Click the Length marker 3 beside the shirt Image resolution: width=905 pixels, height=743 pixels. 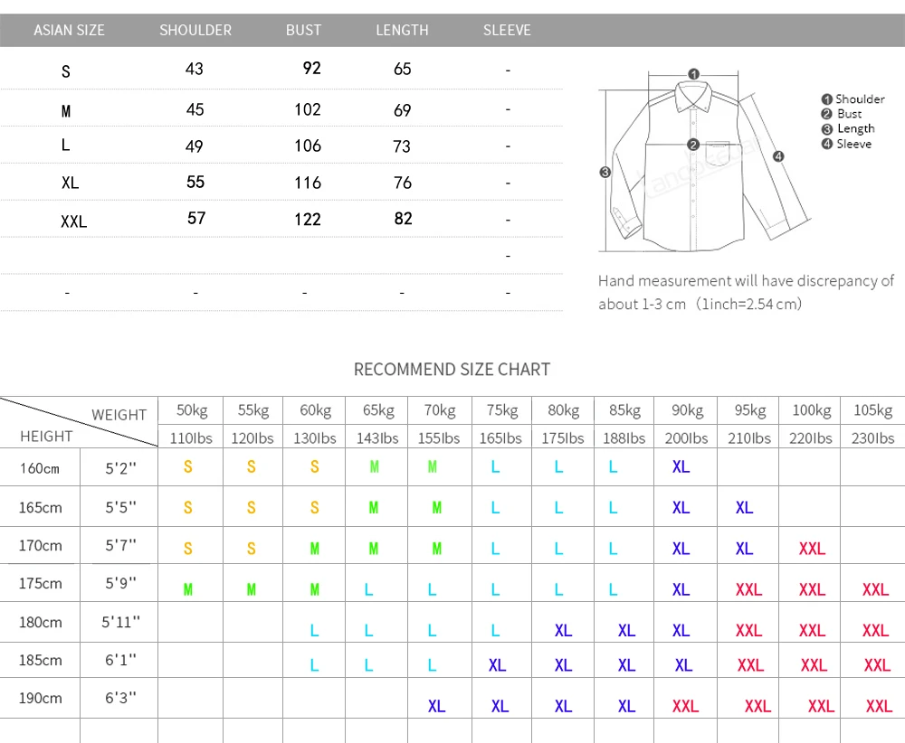(x=605, y=172)
